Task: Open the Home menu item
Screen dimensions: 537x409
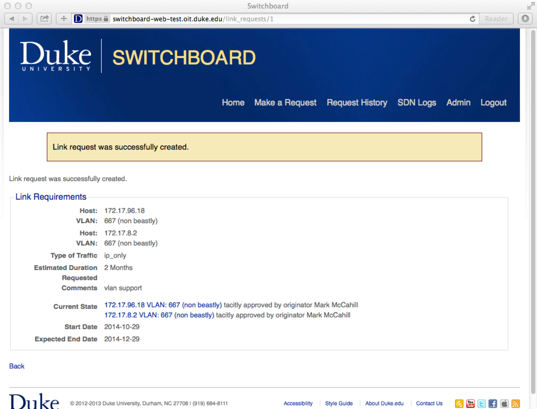Action: coord(233,103)
